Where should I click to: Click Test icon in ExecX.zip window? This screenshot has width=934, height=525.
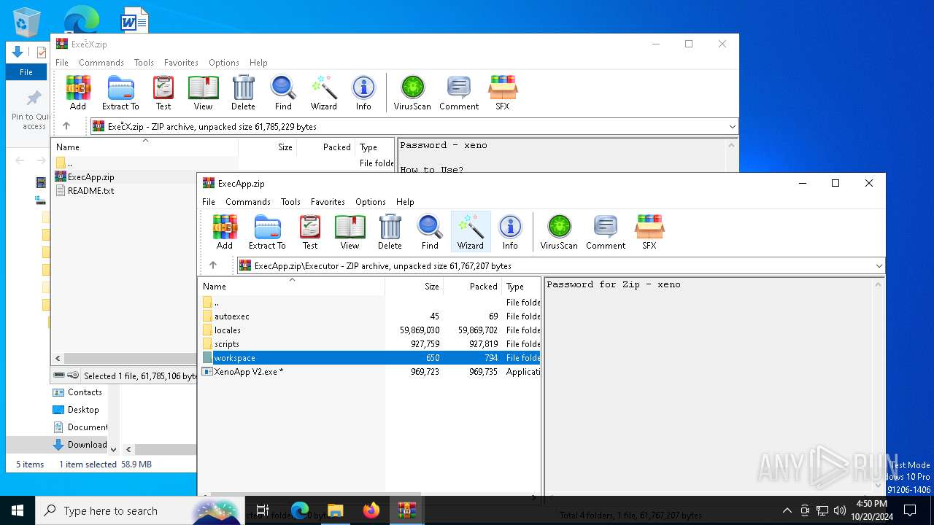[x=163, y=93]
